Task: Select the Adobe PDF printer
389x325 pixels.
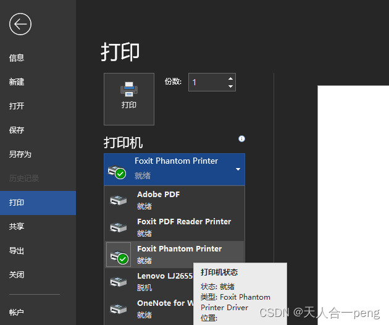Action: coord(174,200)
